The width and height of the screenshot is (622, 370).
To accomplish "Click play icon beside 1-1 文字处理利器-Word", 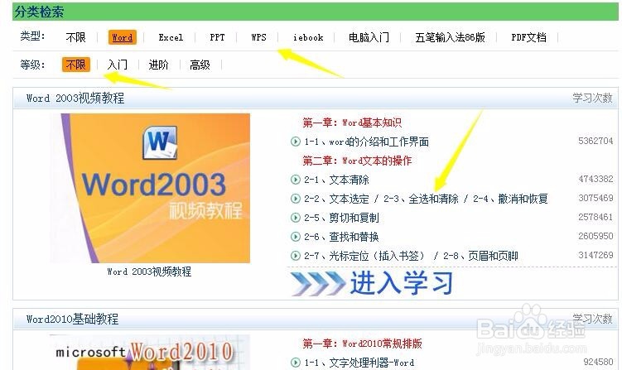I will (296, 363).
